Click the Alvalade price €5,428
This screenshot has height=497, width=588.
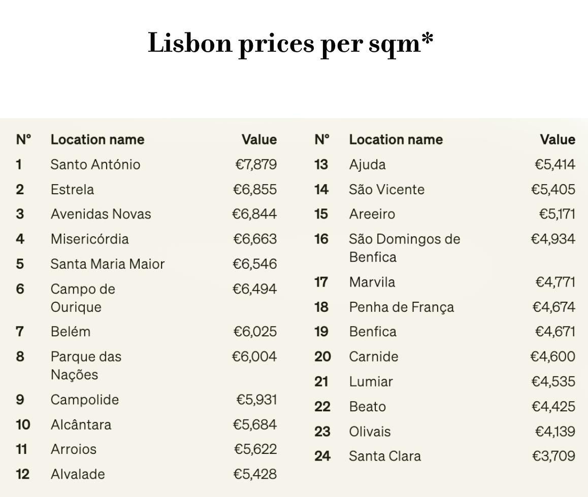(x=254, y=474)
